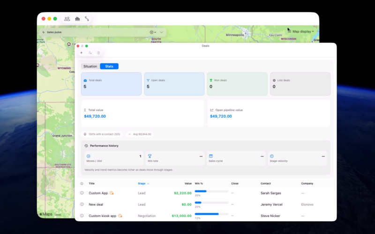Open the contacts people icon in main toolbar

point(67,19)
